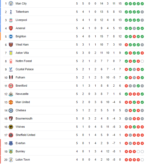The image size is (147, 164).
Task: Click the Man United club crest
Action: pyautogui.click(x=11, y=102)
